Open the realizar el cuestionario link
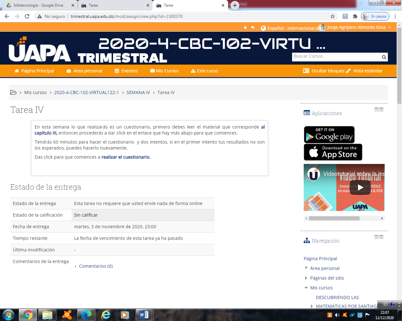This screenshot has width=402, height=321. pos(126,157)
